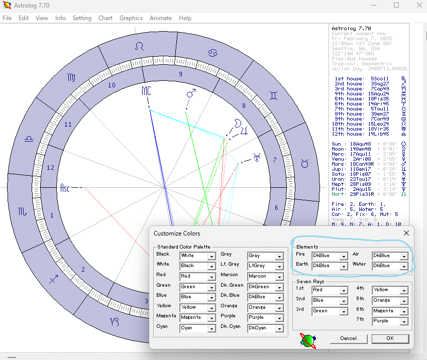Open the Dk. Blue palette dropdown
Image resolution: width=427 pixels, height=360 pixels.
tap(279, 298)
